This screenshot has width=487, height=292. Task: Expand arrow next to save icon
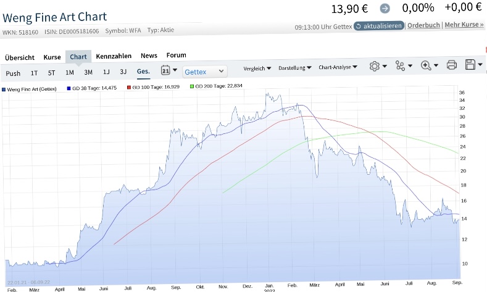coord(480,64)
